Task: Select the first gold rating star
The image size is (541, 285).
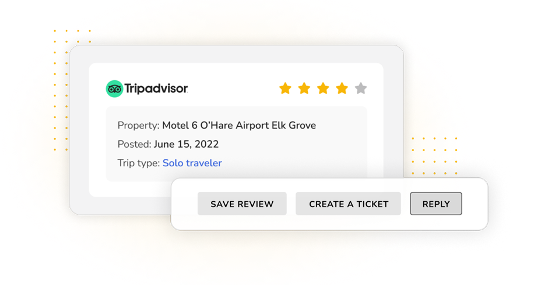Action: (285, 88)
